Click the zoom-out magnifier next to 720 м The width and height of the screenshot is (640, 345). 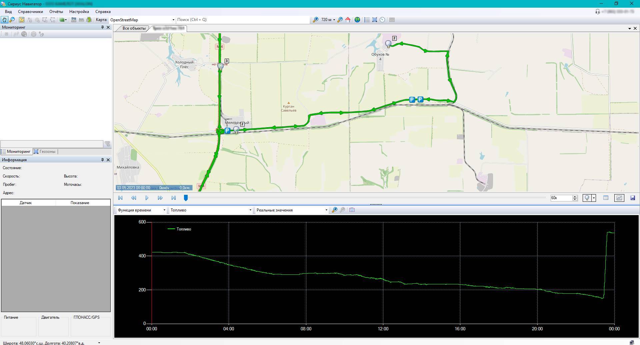tap(340, 20)
